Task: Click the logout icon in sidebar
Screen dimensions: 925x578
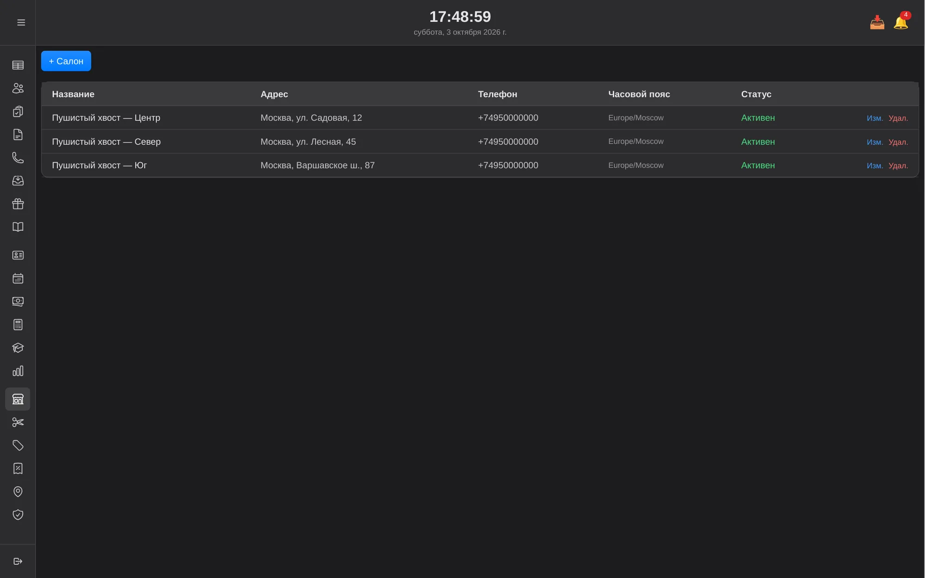Action: [x=18, y=561]
